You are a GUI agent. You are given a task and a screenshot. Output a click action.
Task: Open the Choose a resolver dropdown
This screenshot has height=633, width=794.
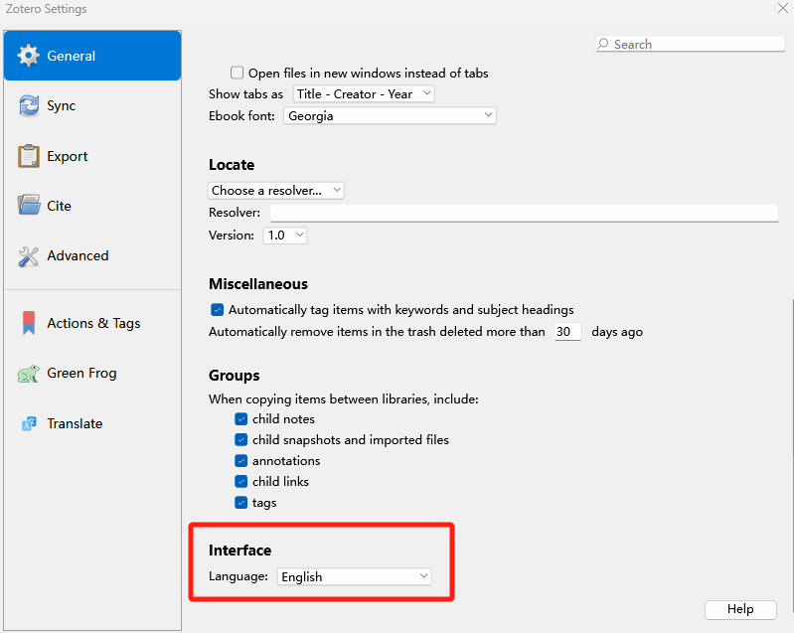point(276,191)
